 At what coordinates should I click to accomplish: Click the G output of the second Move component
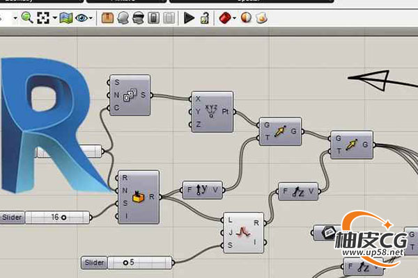pos(365,145)
